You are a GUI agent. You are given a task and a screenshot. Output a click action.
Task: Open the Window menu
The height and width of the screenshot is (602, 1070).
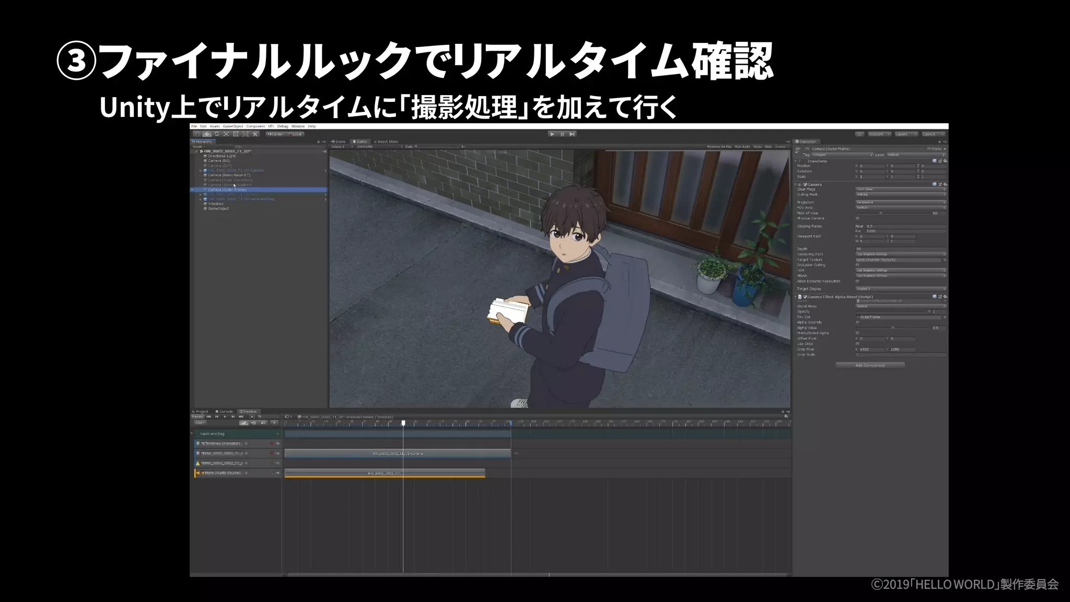click(x=298, y=126)
